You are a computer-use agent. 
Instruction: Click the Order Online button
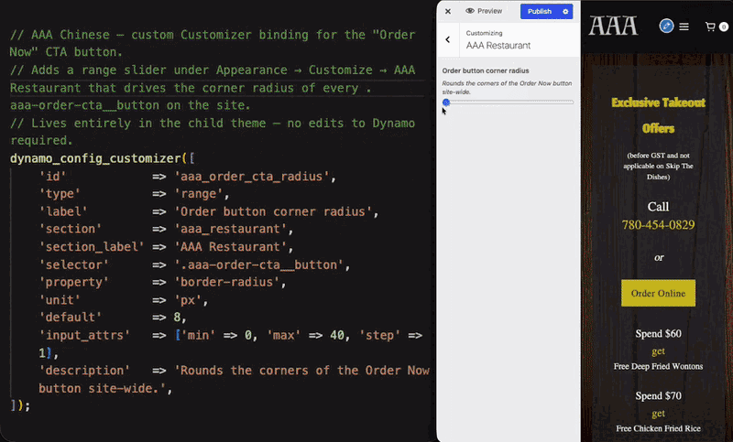pyautogui.click(x=658, y=293)
